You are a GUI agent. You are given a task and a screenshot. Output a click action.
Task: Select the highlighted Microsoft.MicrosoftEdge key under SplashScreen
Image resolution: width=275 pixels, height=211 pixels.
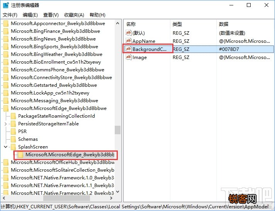click(70, 155)
